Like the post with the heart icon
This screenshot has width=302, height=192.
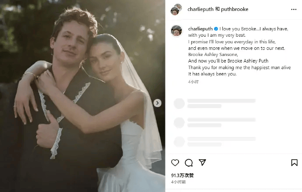coord(175,163)
